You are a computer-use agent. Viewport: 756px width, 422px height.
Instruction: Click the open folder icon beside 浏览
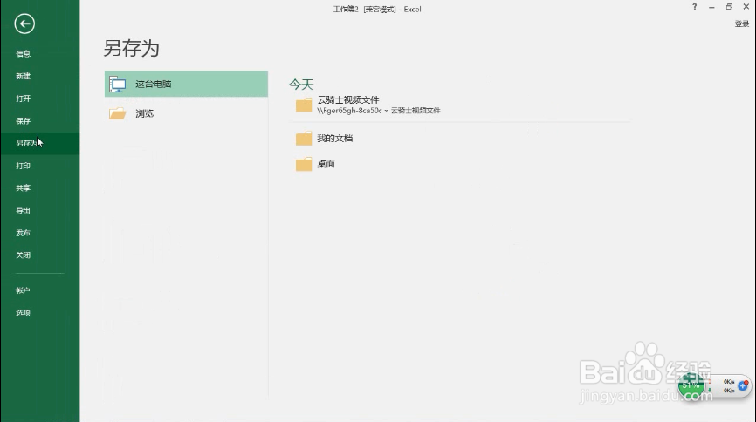click(117, 113)
